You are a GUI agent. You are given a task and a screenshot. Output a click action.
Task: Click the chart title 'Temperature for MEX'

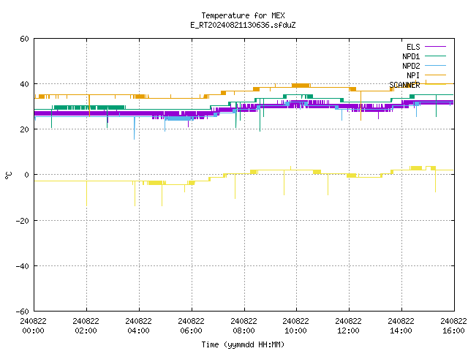[243, 15]
